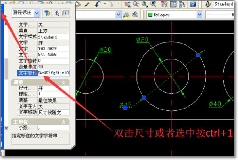Screen dimensions: 238x160
Task: Collapse the 主单位 section chevron
Action: tap(63, 122)
